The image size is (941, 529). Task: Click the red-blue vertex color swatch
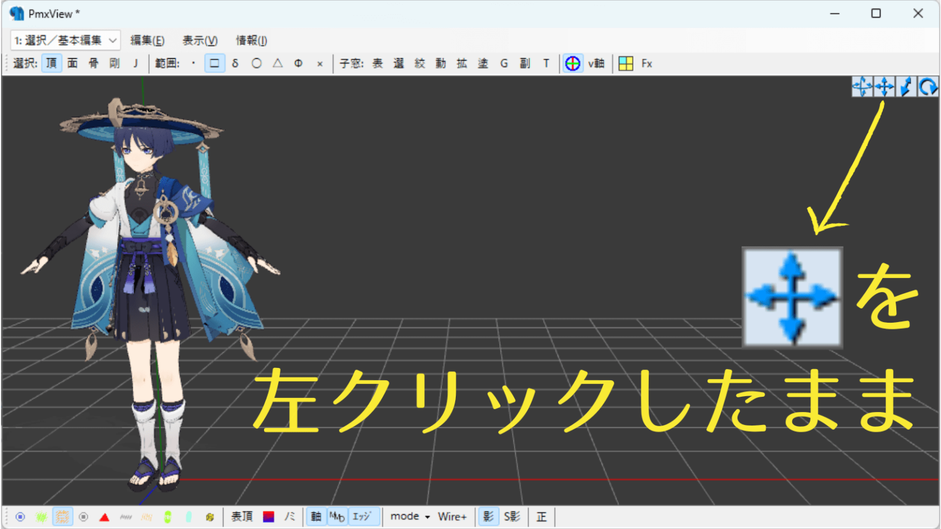pyautogui.click(x=268, y=516)
